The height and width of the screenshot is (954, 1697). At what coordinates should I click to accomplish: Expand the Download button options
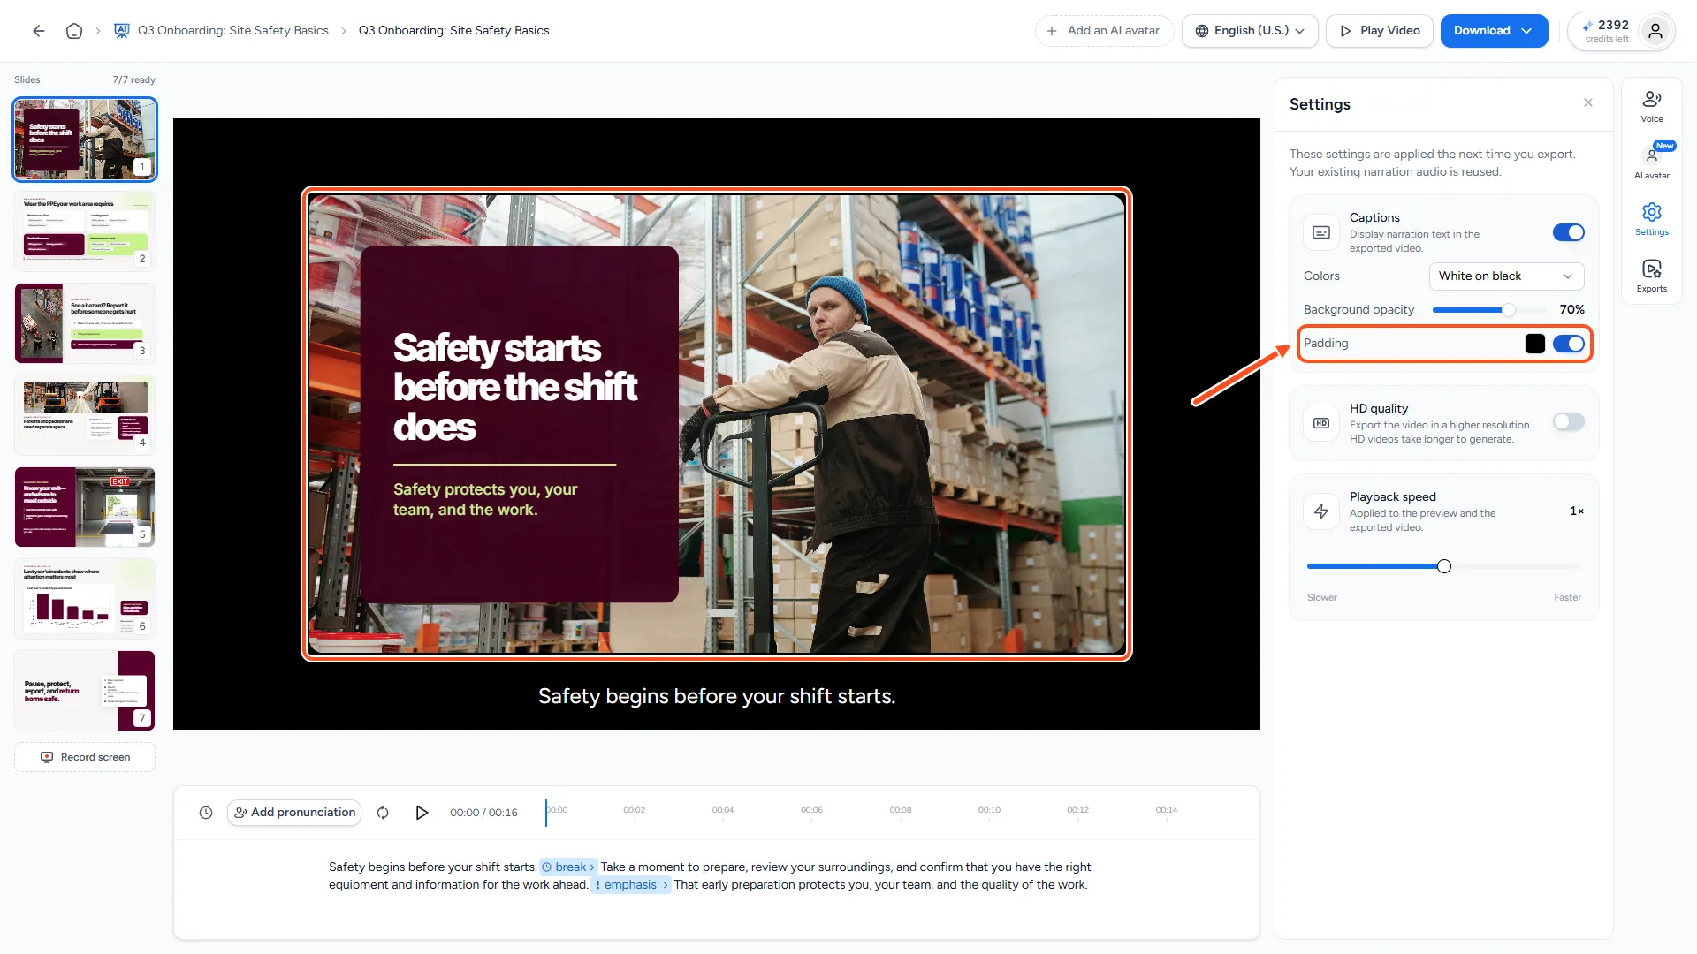click(x=1526, y=31)
